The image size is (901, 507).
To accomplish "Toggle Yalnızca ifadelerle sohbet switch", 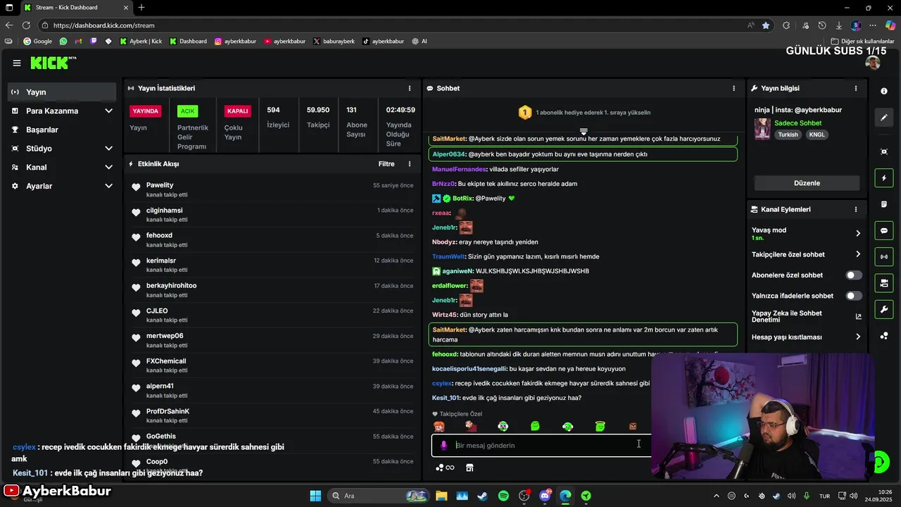I will pyautogui.click(x=853, y=296).
